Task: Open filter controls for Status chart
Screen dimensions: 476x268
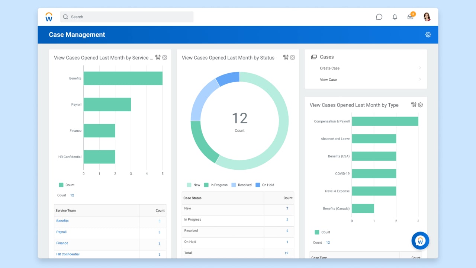Action: 286,57
